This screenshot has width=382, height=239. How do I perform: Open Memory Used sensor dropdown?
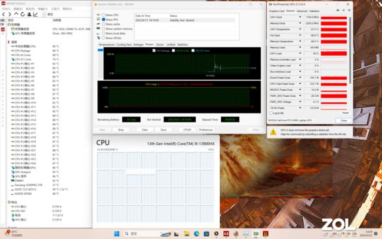300,48
